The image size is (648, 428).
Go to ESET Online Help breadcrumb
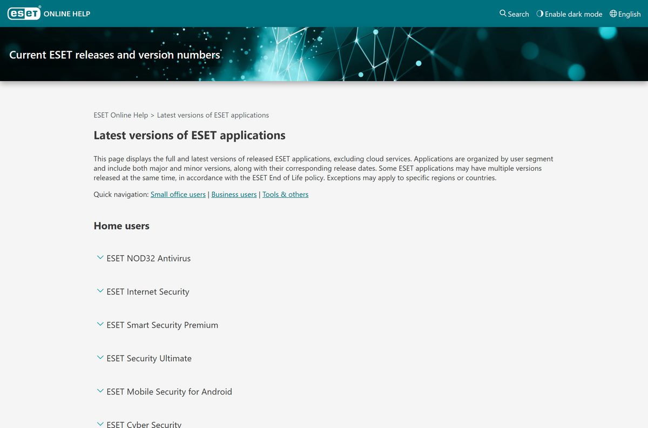[121, 115]
